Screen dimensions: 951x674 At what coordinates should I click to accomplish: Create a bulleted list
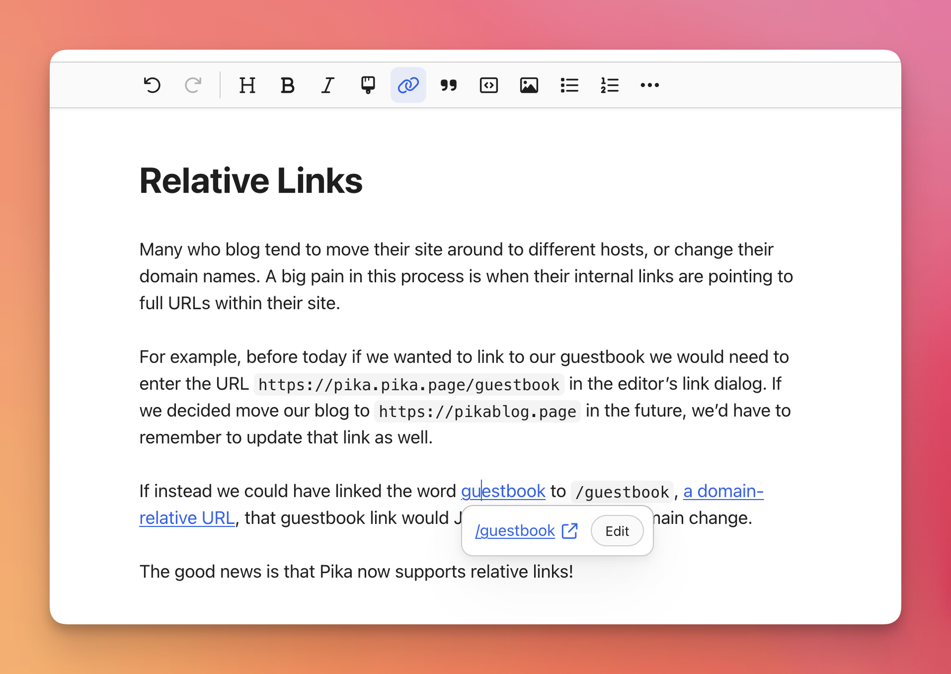(x=569, y=85)
